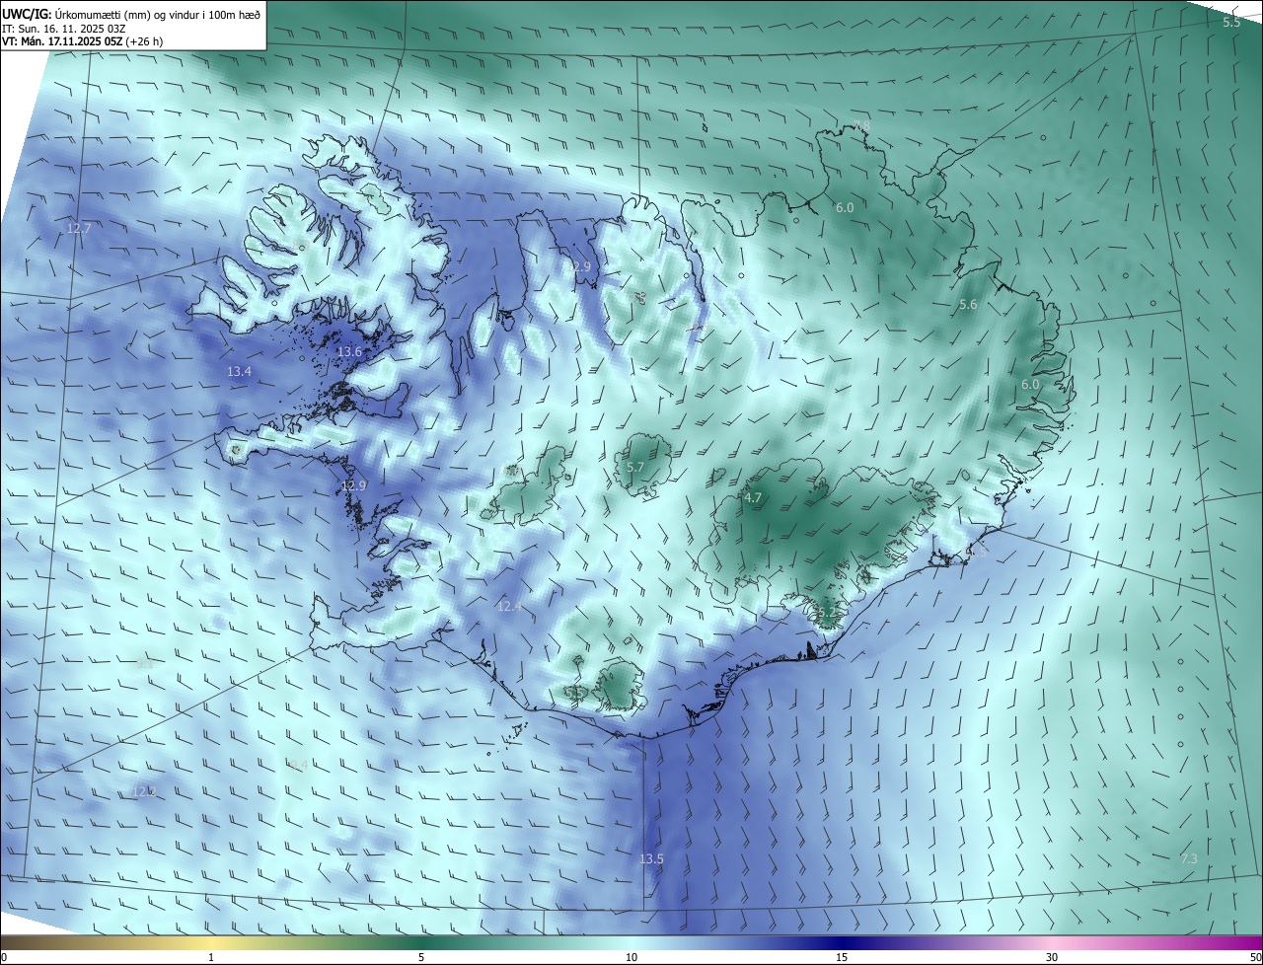The height and width of the screenshot is (965, 1263).
Task: Click the magenta end of the color scale bar
Action: coord(1251,942)
